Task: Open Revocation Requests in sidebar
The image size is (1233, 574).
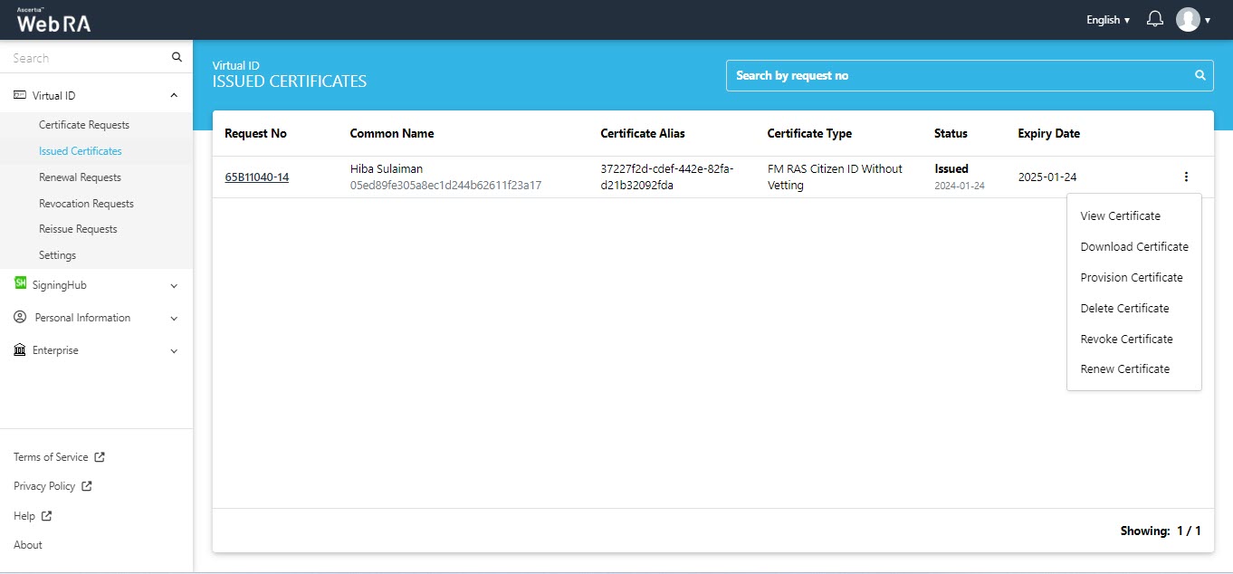Action: point(86,204)
